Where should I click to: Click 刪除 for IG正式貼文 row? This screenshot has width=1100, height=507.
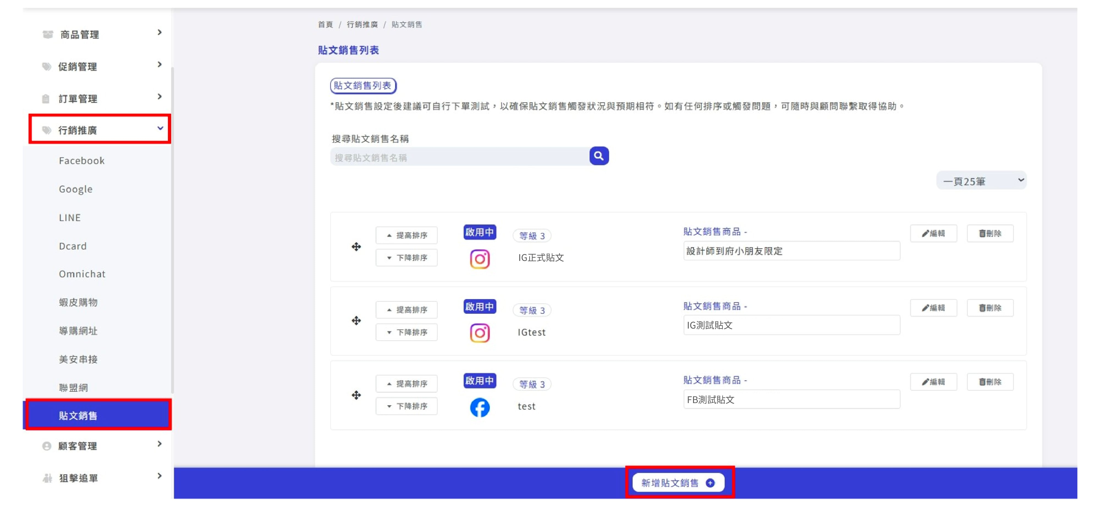click(x=990, y=233)
